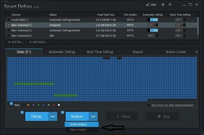Enable Boot Time Defrag for Local Disk(C:)
Image resolution: width=204 pixels, height=135 pixels.
click(x=180, y=20)
